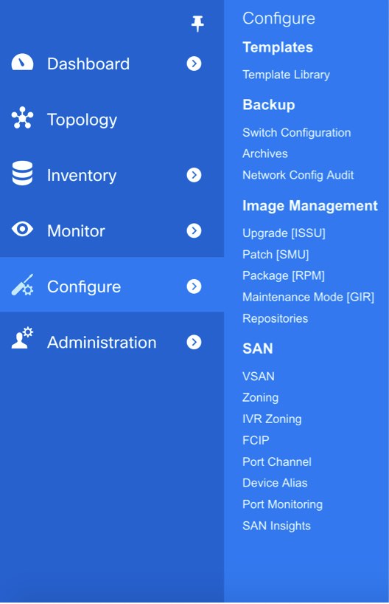Click the Administration user-gear icon
The width and height of the screenshot is (389, 604).
coord(22,338)
